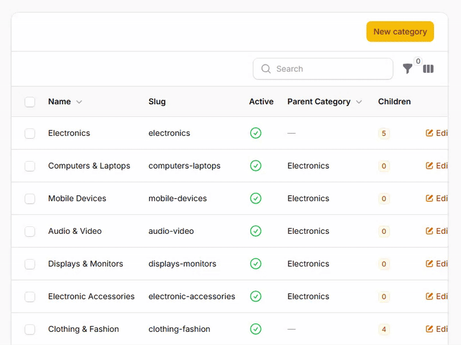Click parent 'Electronics' in Computers & Laptops row
This screenshot has width=461, height=345.
[308, 166]
